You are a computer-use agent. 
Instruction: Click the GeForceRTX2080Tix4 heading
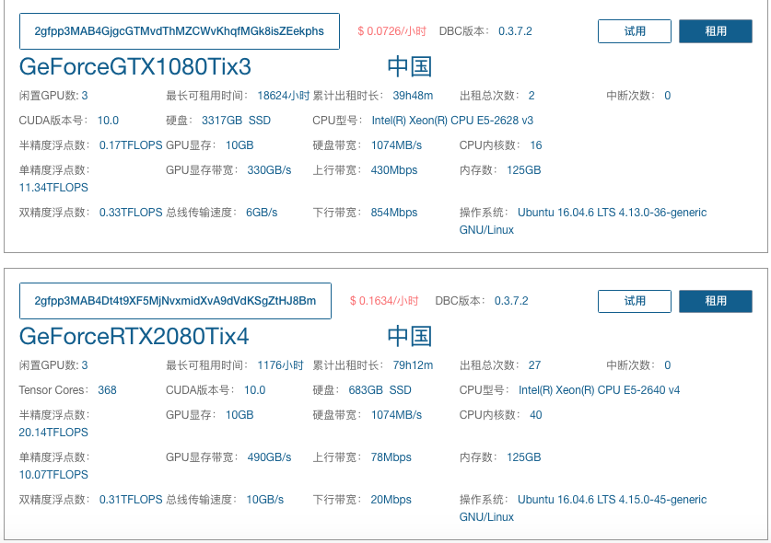pyautogui.click(x=134, y=336)
